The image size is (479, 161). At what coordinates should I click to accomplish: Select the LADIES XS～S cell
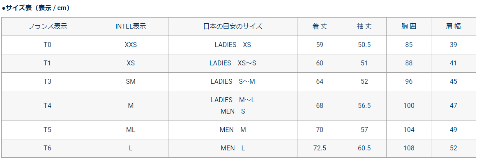pos(233,63)
